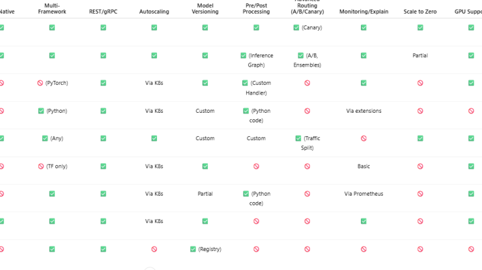Click the red prohibited icon in Autoscaling column
Image resolution: width=482 pixels, height=270 pixels.
pyautogui.click(x=154, y=249)
